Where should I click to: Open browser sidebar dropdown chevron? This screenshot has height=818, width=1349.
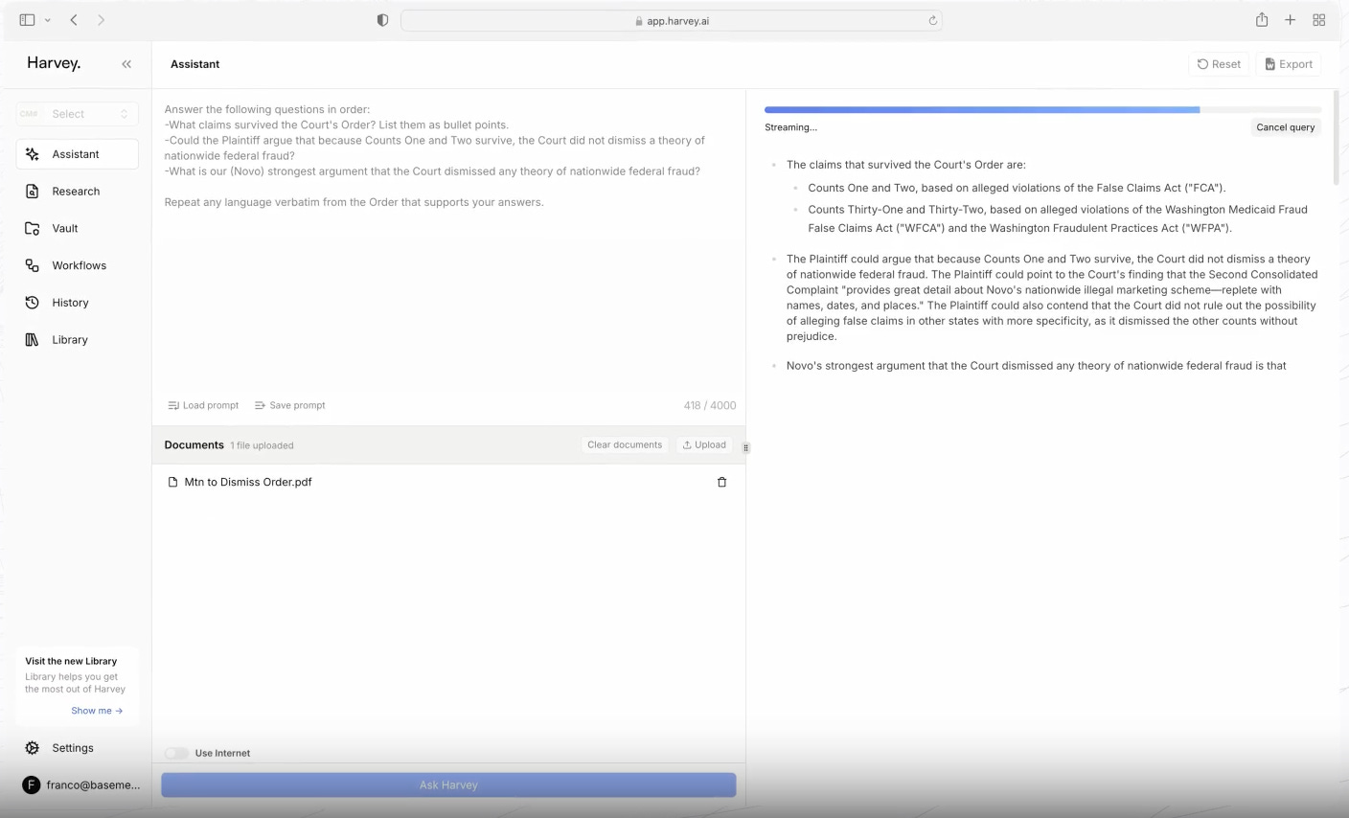click(x=48, y=20)
